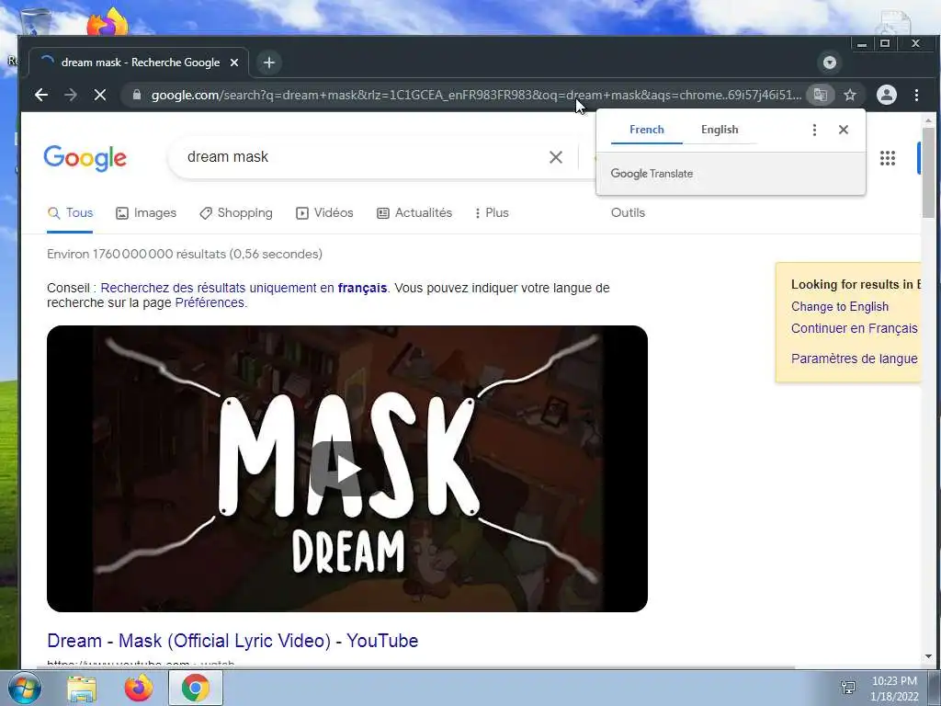Click Continuer en Français

(x=854, y=329)
